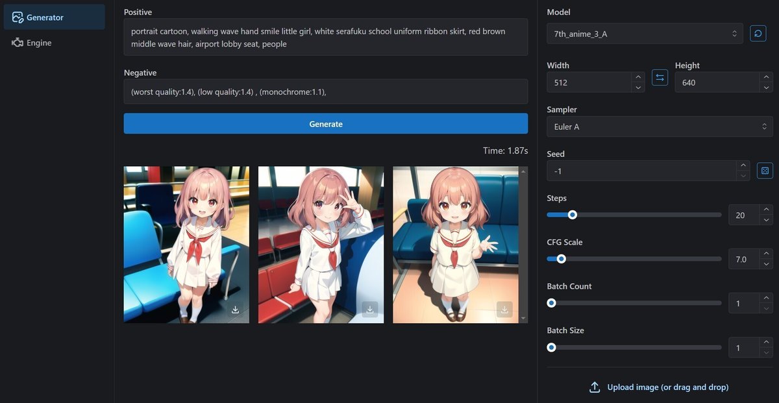
Task: Increase Height with up arrow
Action: (x=766, y=77)
